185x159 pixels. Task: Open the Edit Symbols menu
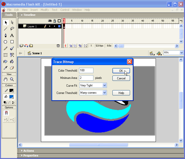[x=159, y=53]
